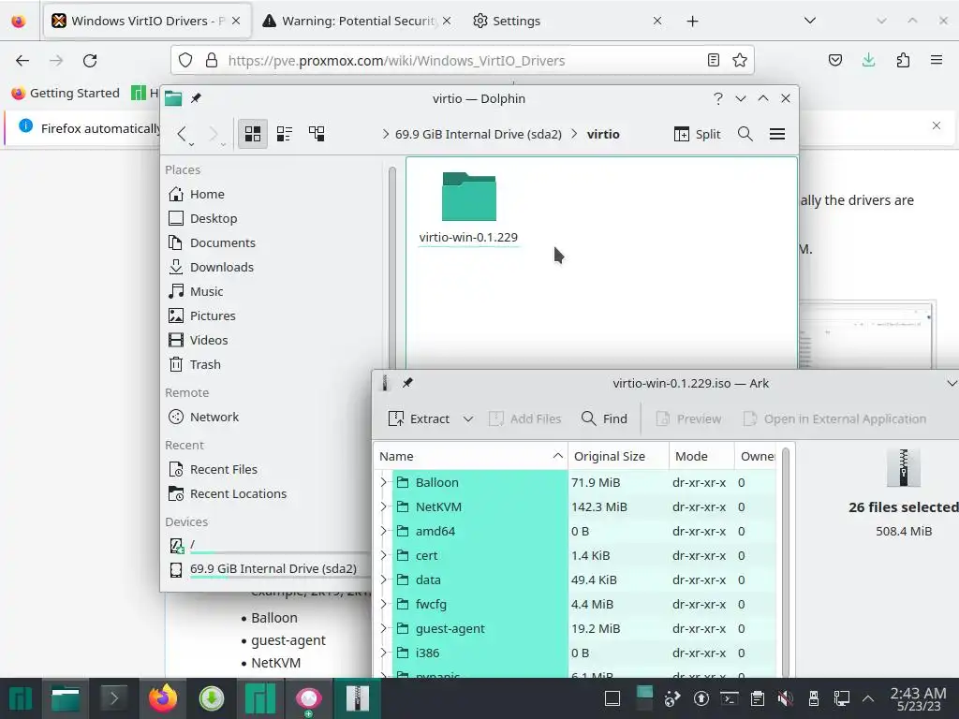Image resolution: width=959 pixels, height=719 pixels.
Task: Sort Ark list by Mode column
Action: tap(701, 456)
